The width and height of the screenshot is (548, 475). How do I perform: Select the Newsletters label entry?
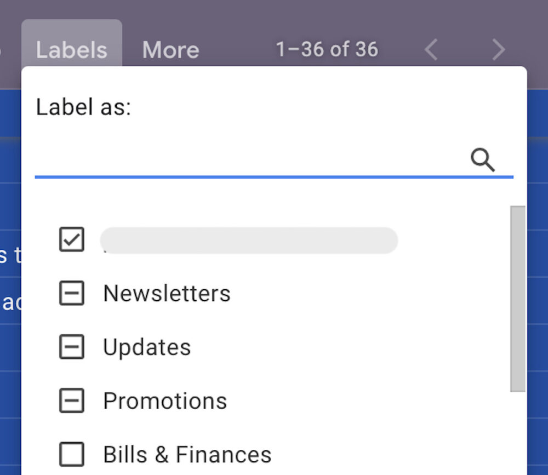click(167, 294)
